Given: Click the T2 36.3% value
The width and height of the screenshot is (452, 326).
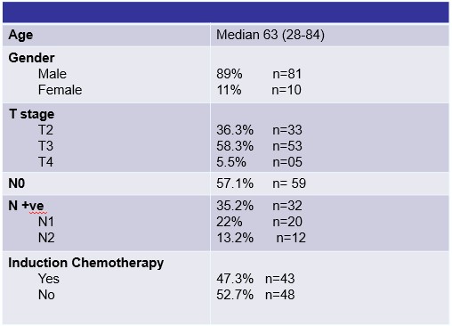Looking at the screenshot, I should tap(235, 130).
